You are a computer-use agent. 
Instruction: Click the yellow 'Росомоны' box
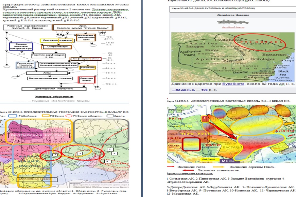[x=88, y=67]
